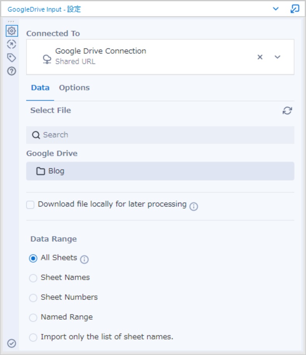
Task: Enable Download file locally for later processing
Action: pos(30,205)
